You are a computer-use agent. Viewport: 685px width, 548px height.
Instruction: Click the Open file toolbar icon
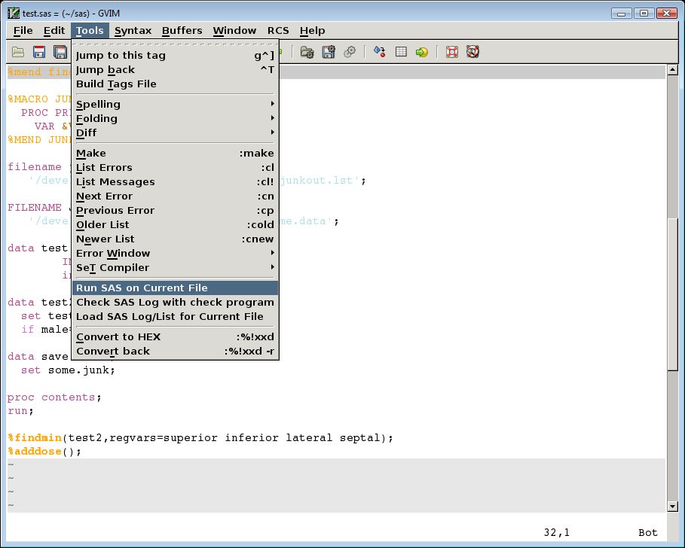coord(18,53)
